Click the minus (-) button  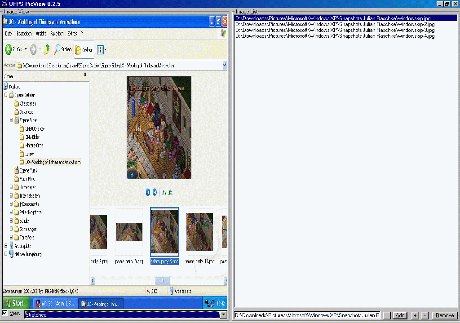(425, 315)
